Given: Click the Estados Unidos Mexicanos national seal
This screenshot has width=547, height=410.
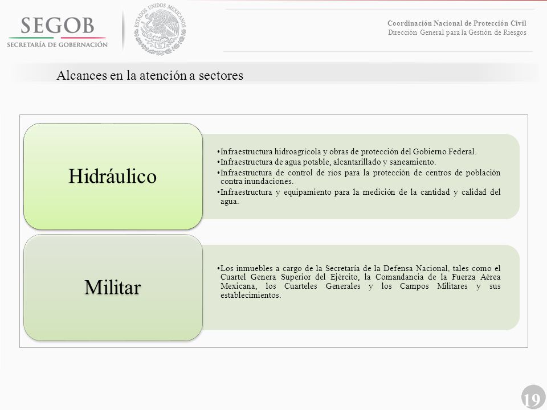Looking at the screenshot, I should pyautogui.click(x=161, y=29).
